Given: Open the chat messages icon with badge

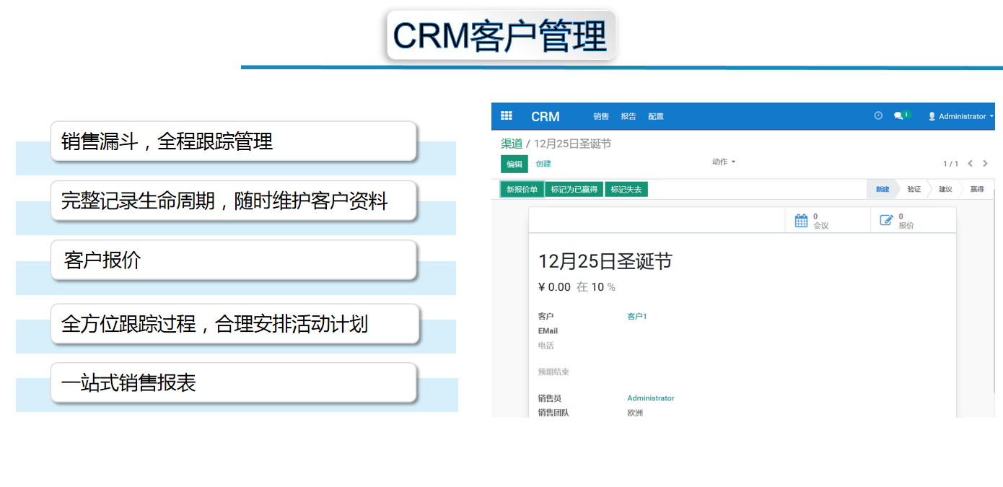Looking at the screenshot, I should [900, 115].
